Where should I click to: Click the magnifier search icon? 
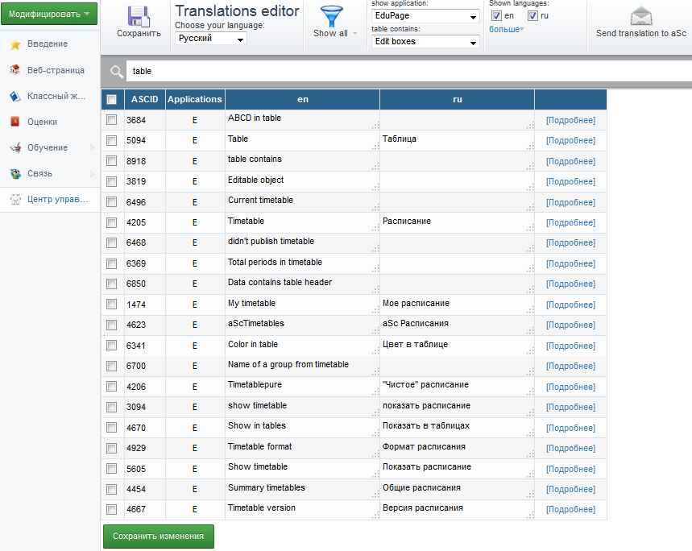117,71
